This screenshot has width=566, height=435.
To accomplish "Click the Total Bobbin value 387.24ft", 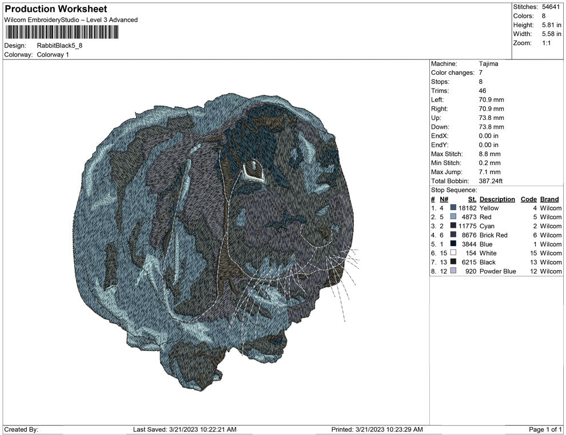I will (491, 181).
